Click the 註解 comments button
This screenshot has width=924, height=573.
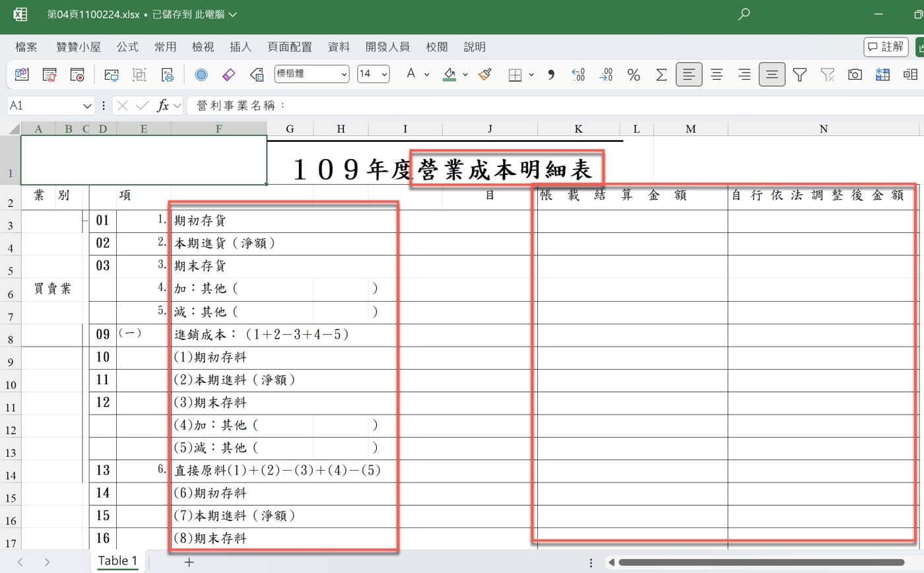pyautogui.click(x=886, y=47)
